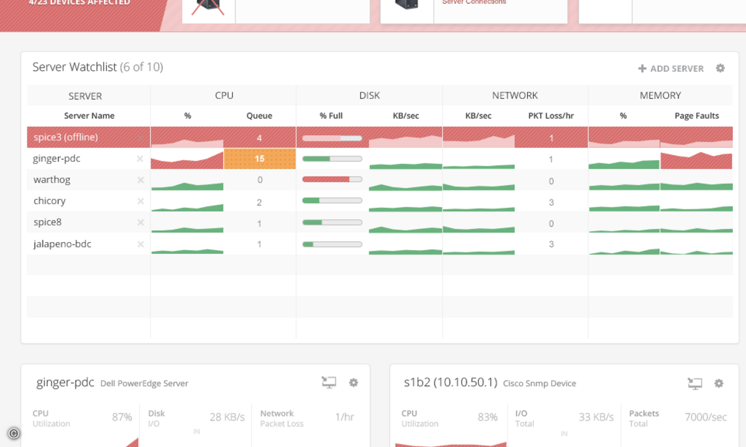Viewport: 746px width, 447px height.
Task: Click the Server Connections link at top
Action: pyautogui.click(x=474, y=2)
